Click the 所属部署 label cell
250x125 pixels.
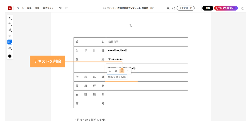90,77
